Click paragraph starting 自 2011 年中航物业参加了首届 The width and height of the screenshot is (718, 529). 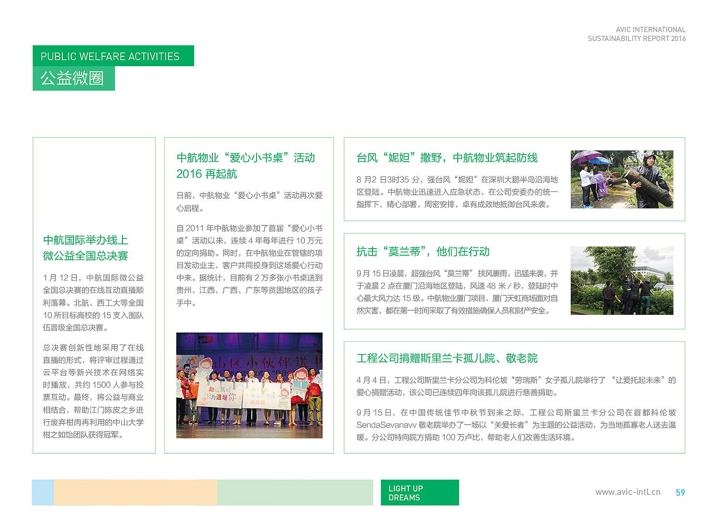click(249, 265)
